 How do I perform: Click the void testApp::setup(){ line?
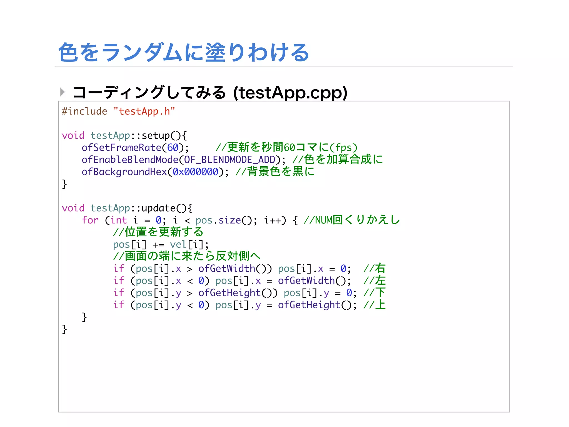[124, 136]
